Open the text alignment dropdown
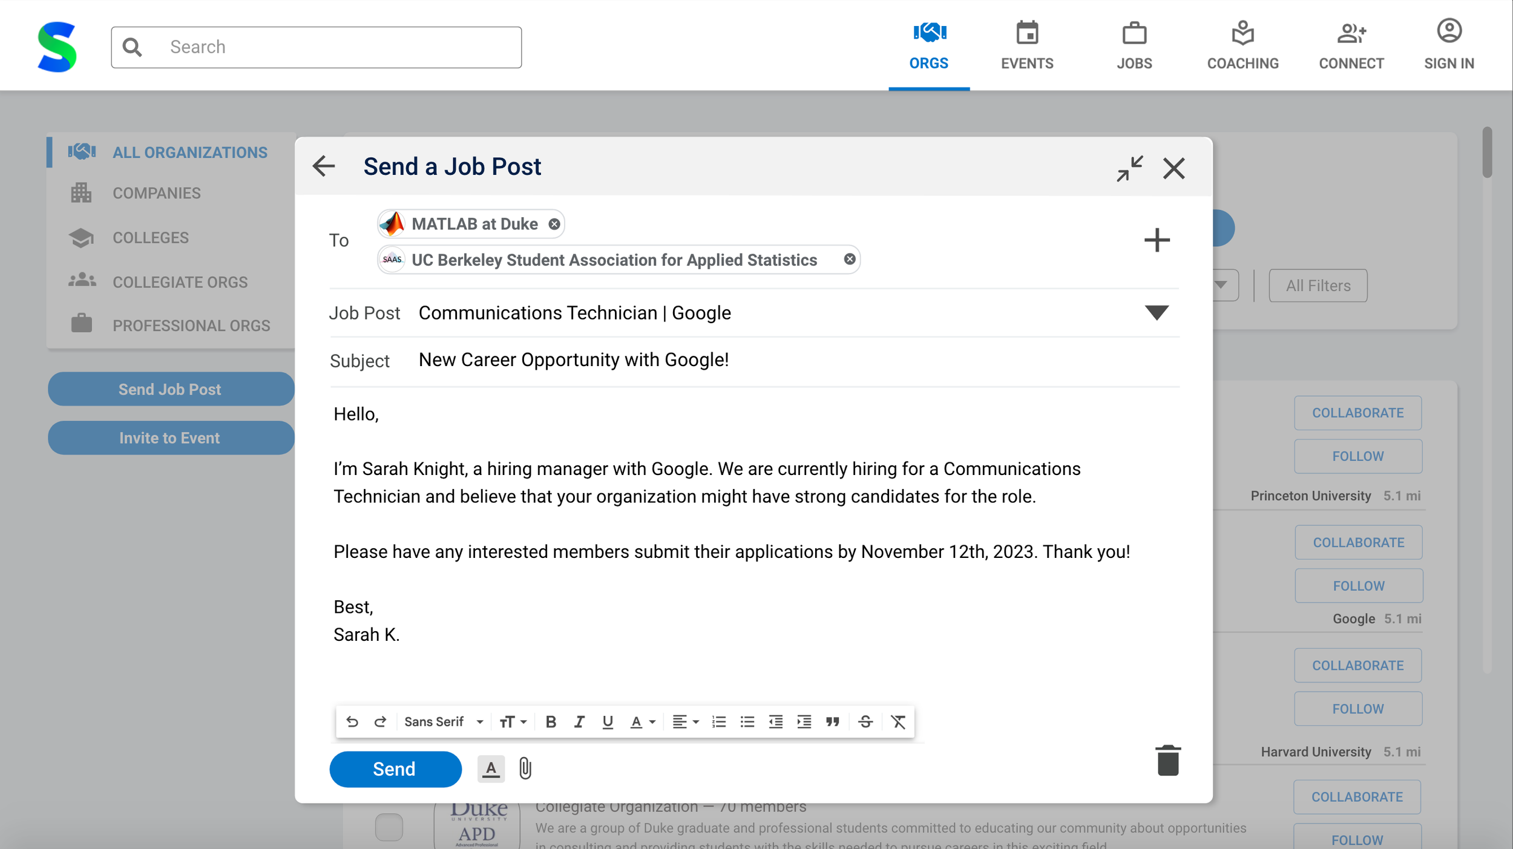The image size is (1513, 849). click(685, 721)
